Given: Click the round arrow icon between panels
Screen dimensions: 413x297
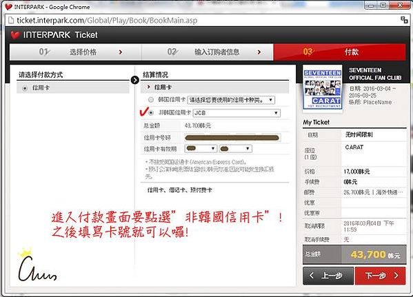Looking at the screenshot, I should pyautogui.click(x=135, y=80).
